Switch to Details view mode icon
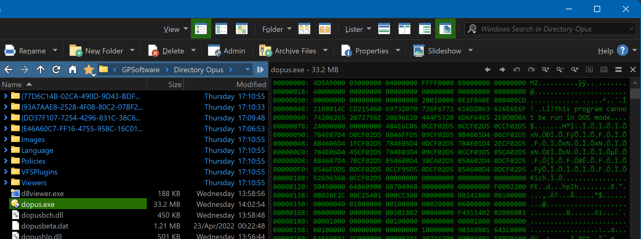The image size is (641, 239). (x=201, y=29)
